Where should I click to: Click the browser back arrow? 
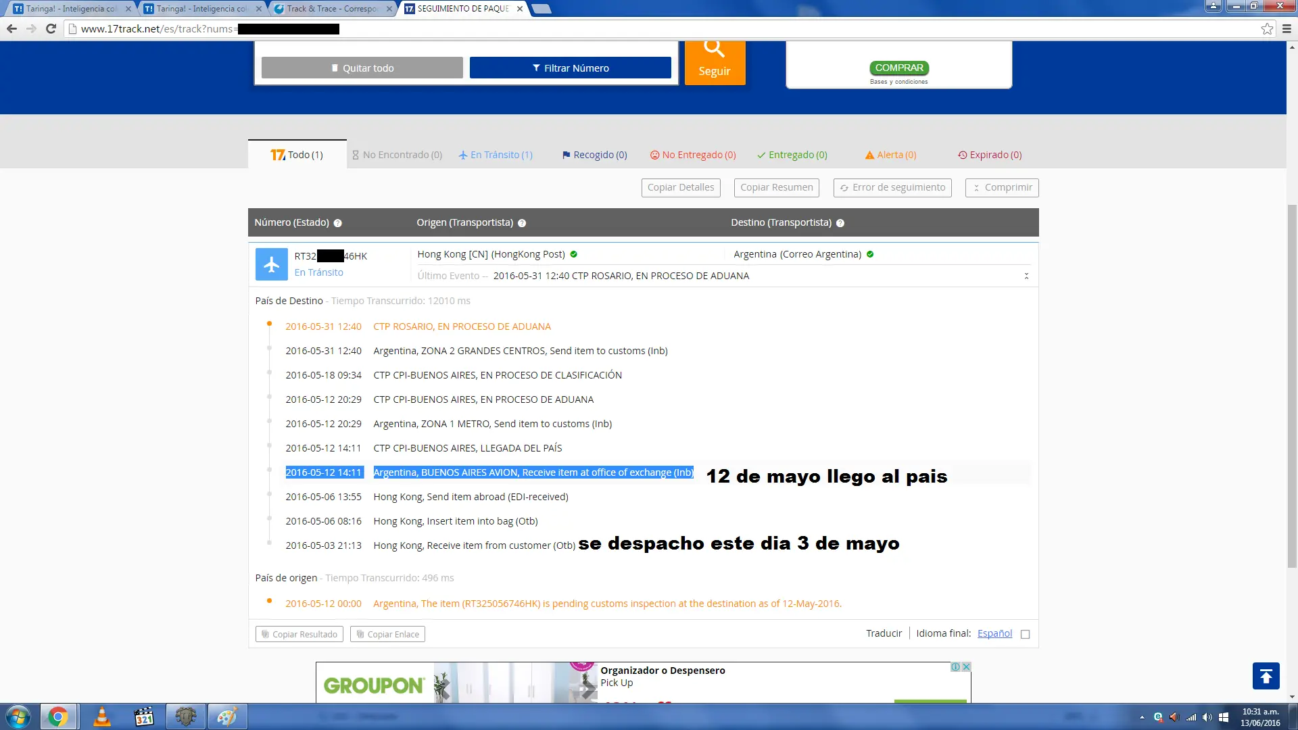tap(11, 29)
